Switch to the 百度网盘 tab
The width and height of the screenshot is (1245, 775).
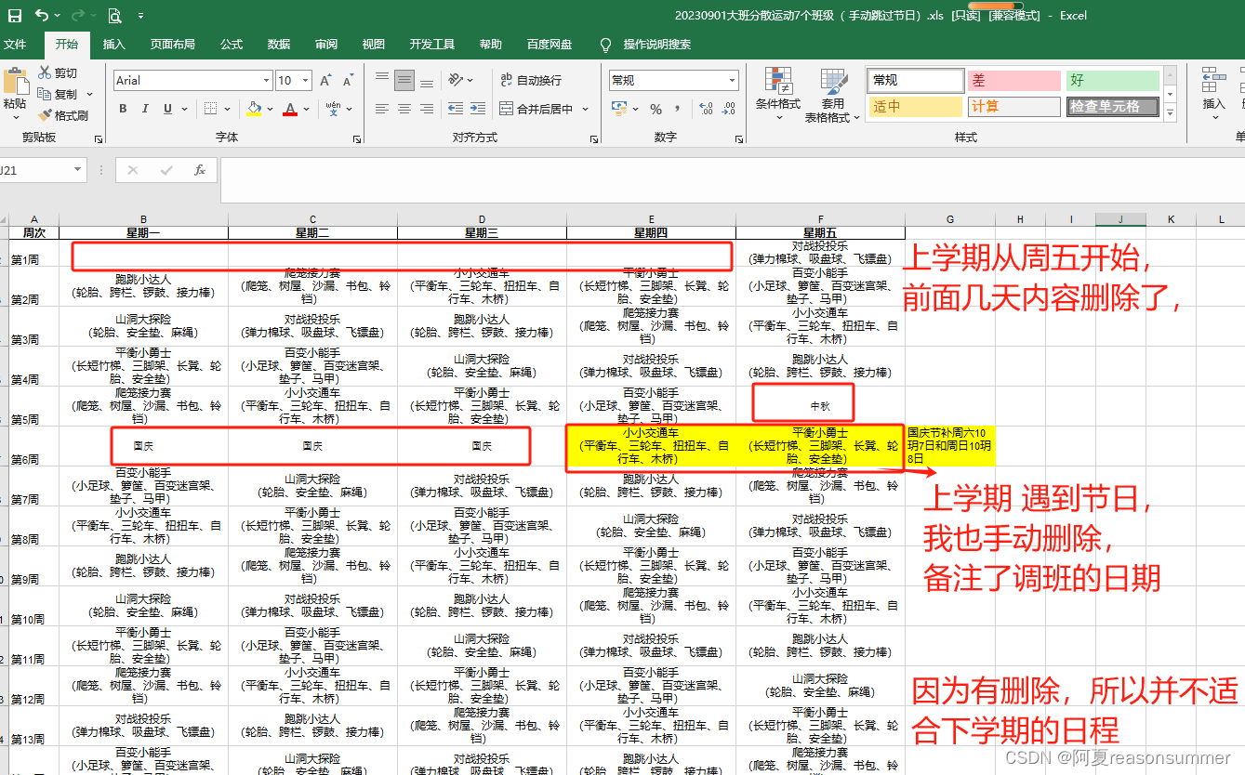point(550,45)
